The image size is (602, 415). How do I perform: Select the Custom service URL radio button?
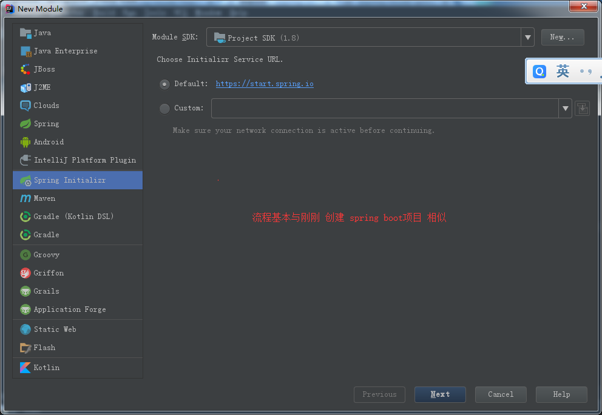[164, 109]
